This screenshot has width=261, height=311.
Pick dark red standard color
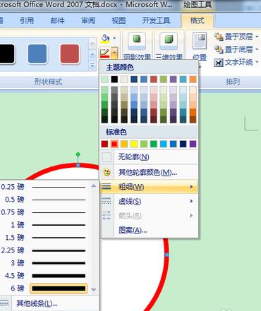[x=104, y=144]
